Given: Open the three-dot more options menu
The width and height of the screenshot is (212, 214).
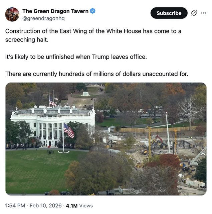Looking at the screenshot, I should click(204, 13).
